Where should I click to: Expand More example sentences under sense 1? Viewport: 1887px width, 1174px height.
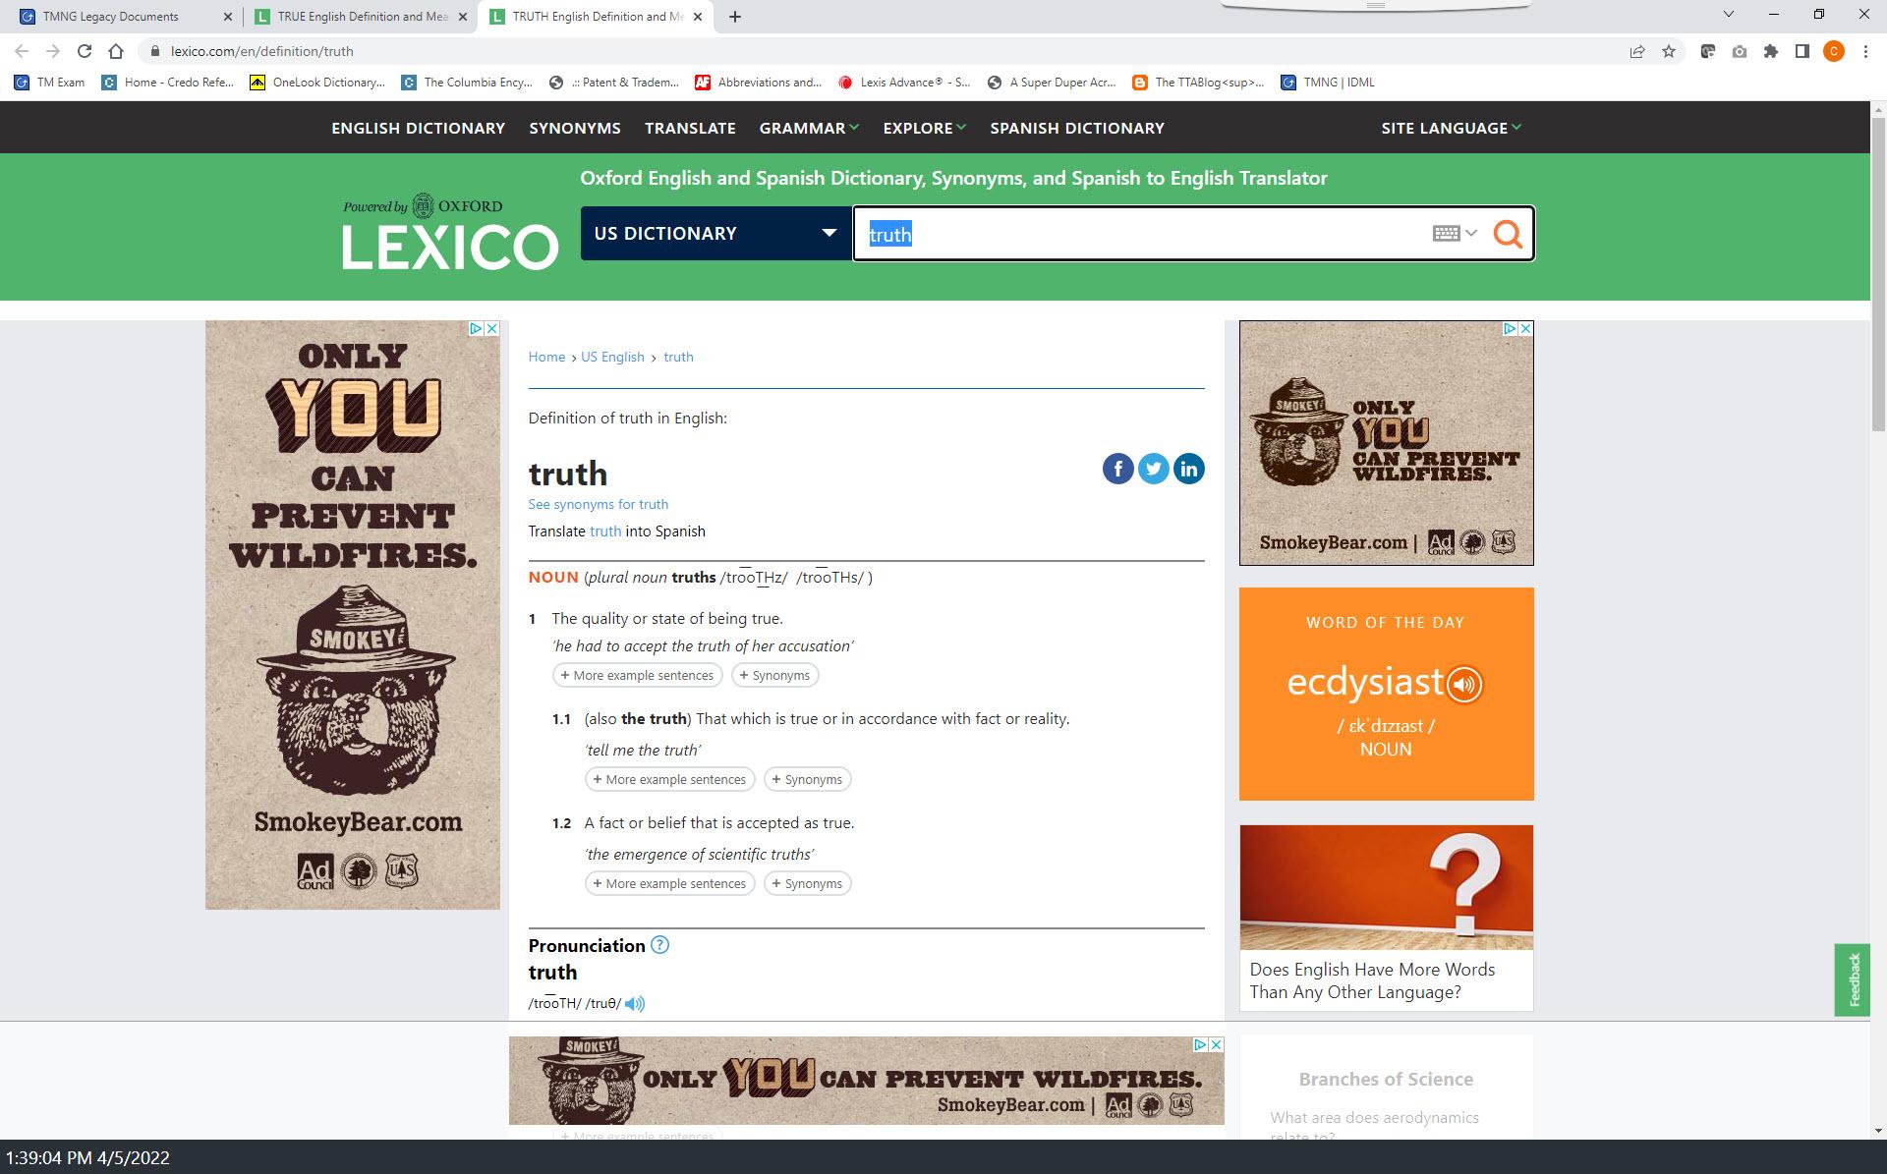(637, 675)
